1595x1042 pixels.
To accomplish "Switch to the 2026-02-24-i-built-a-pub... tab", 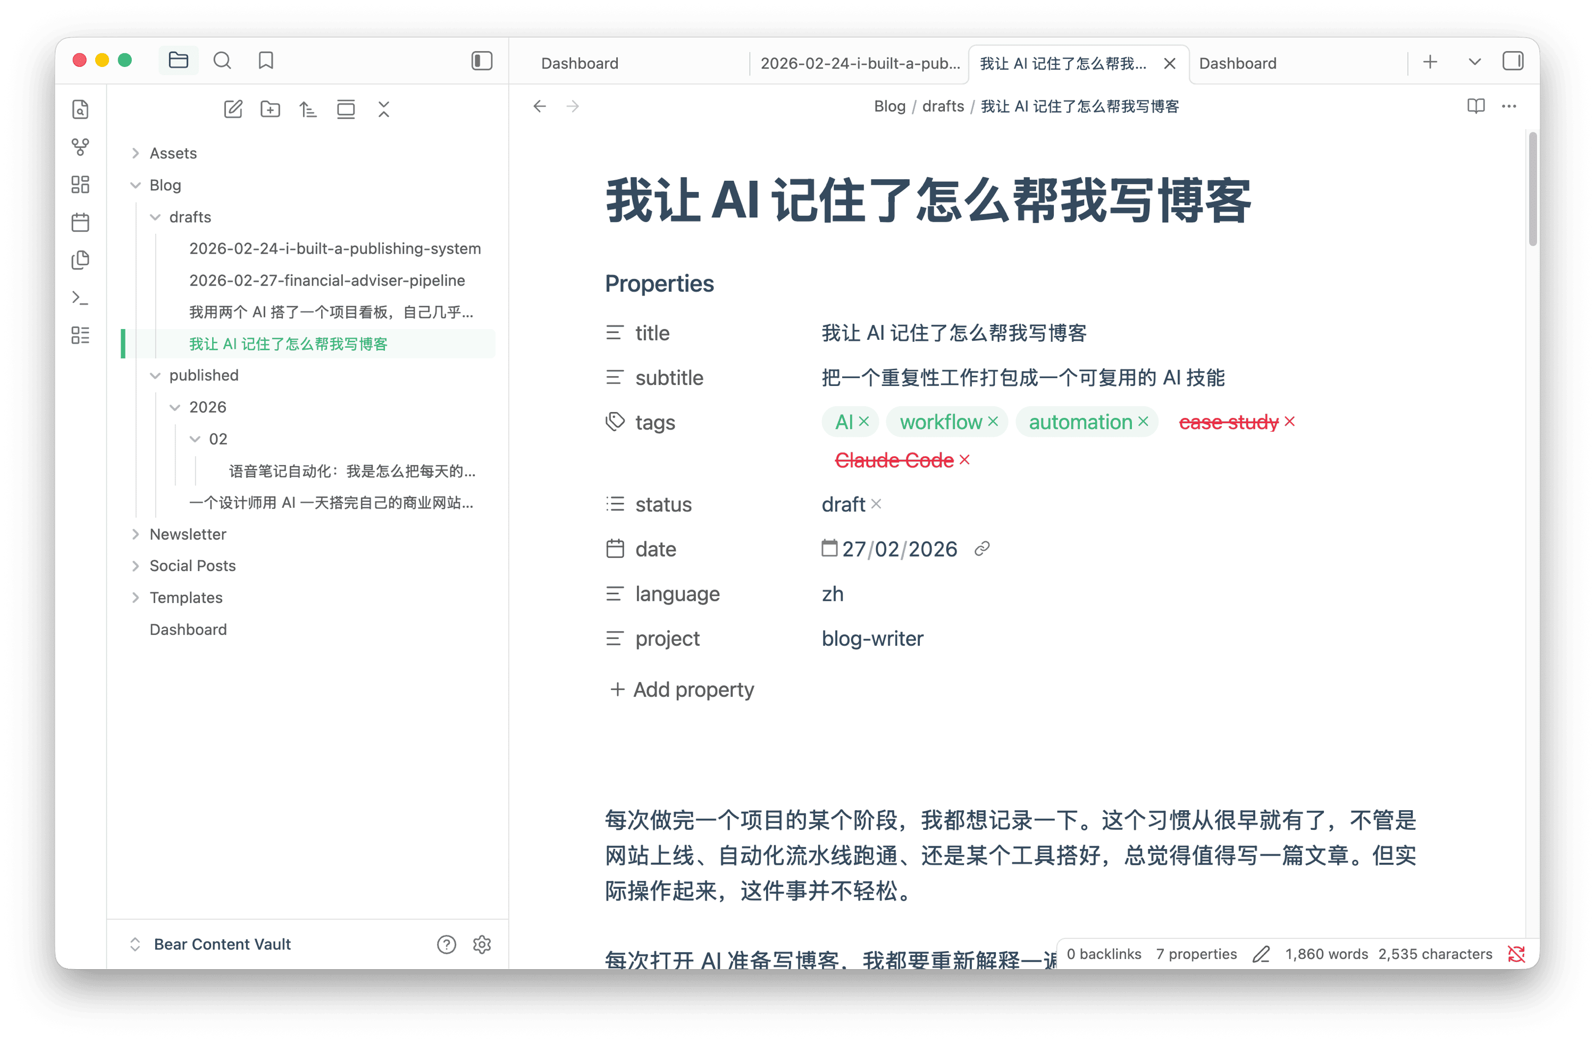I will pos(860,63).
